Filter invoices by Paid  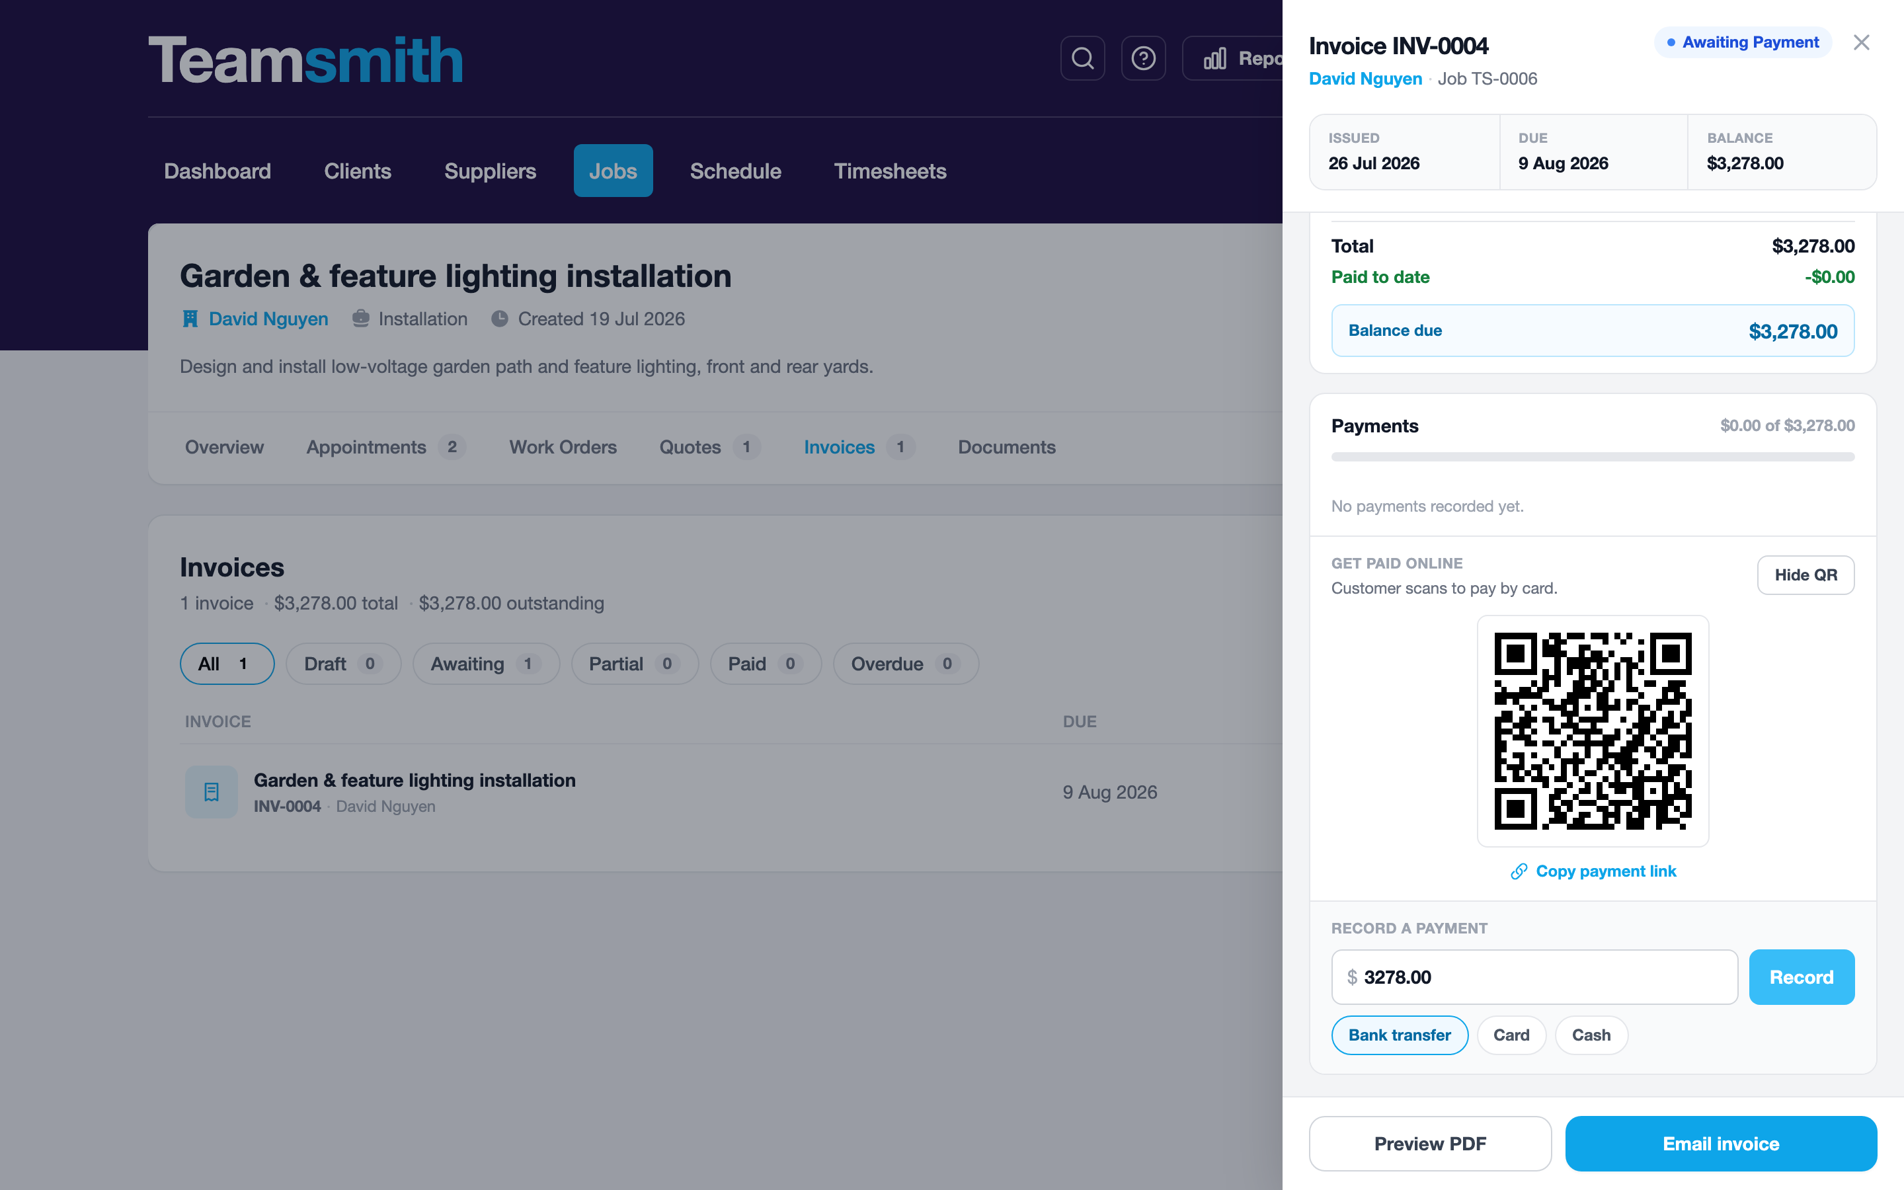click(766, 664)
